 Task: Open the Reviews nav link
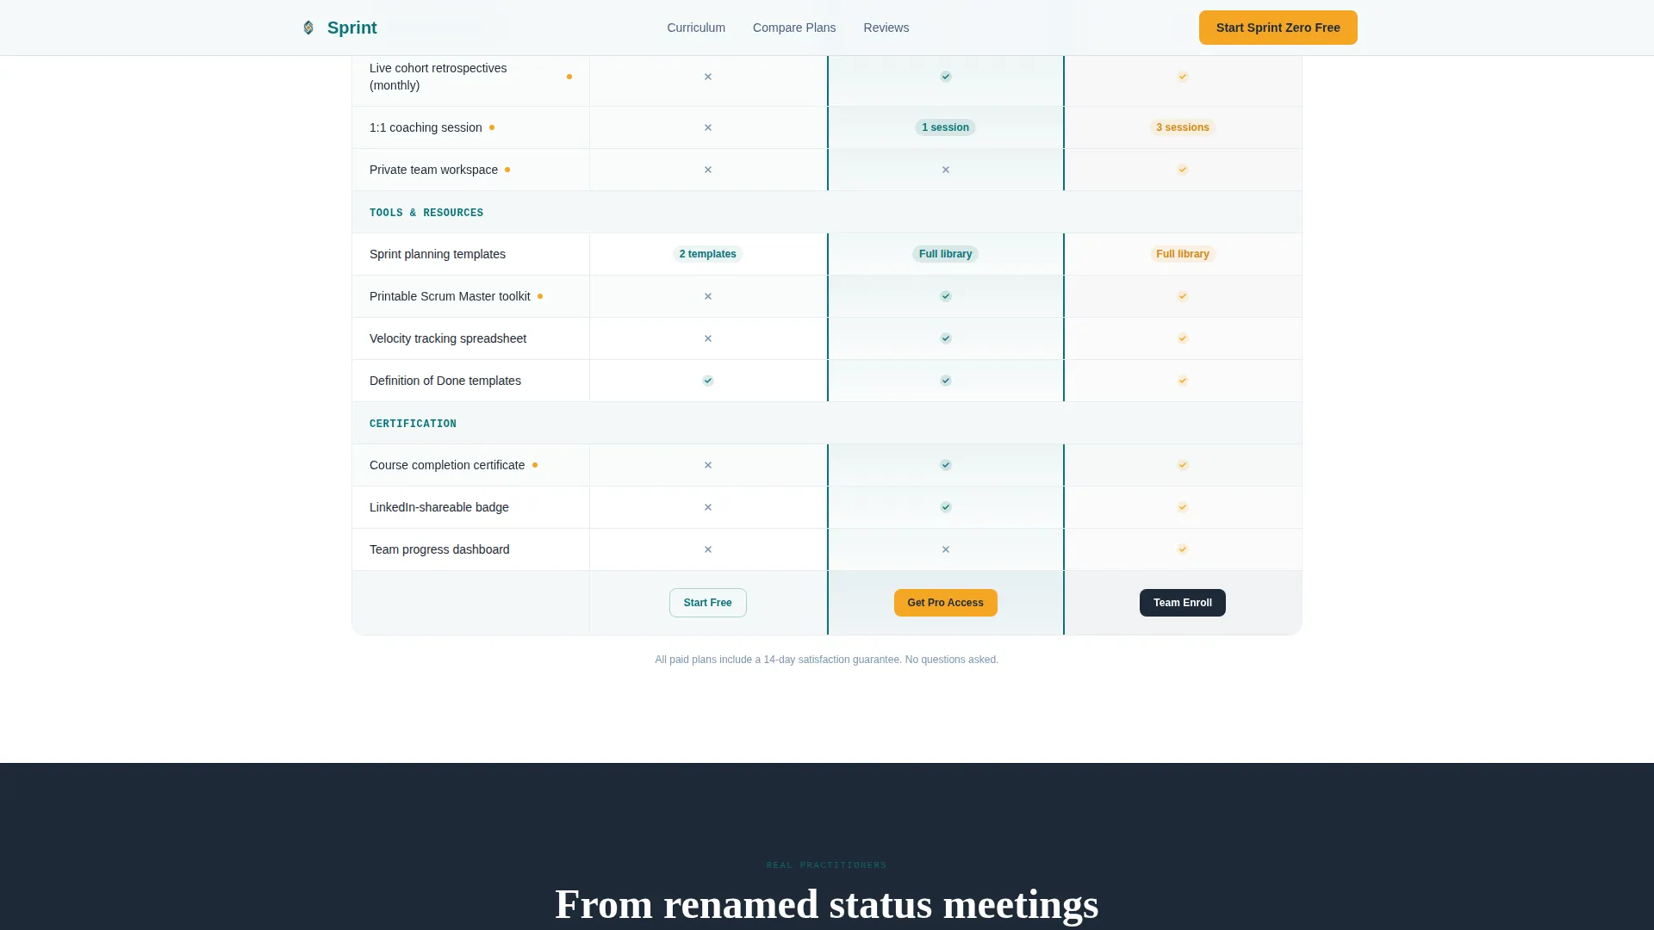[886, 28]
